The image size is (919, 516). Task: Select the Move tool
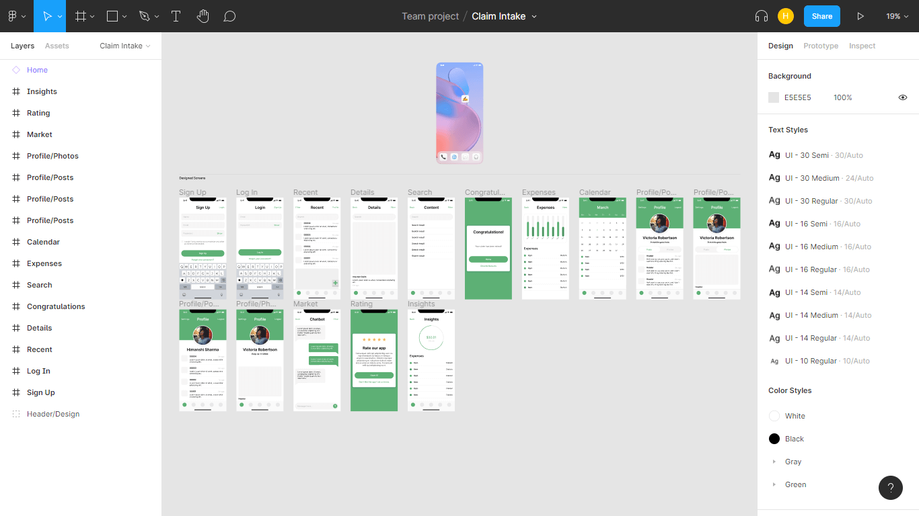47,16
